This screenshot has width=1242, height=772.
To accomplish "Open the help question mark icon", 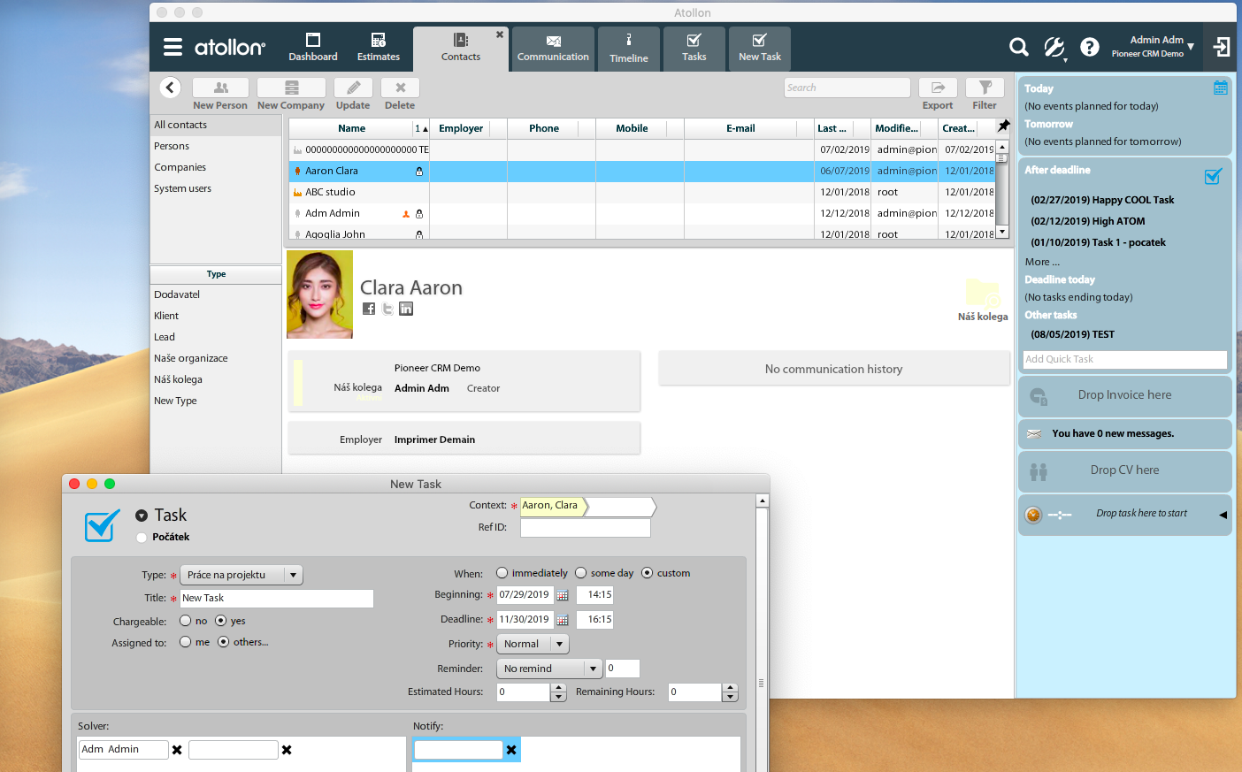I will (x=1090, y=47).
